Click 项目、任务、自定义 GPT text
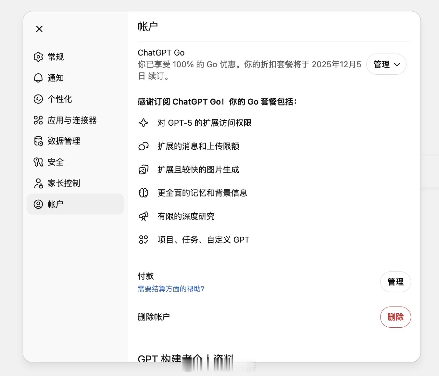Image resolution: width=439 pixels, height=376 pixels. (x=204, y=240)
